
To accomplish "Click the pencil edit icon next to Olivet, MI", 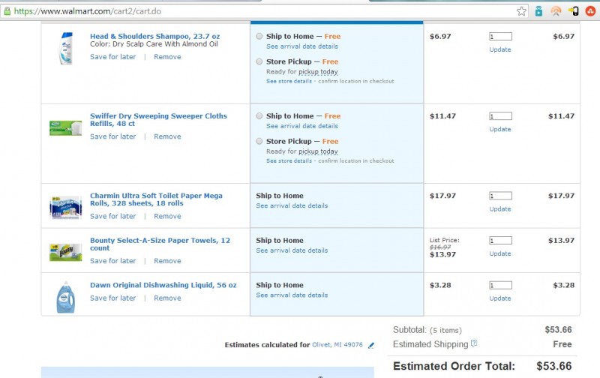I will pyautogui.click(x=370, y=346).
